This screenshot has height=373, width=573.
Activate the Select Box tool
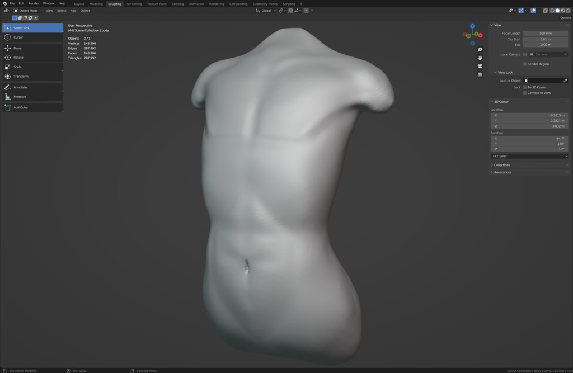click(x=32, y=28)
